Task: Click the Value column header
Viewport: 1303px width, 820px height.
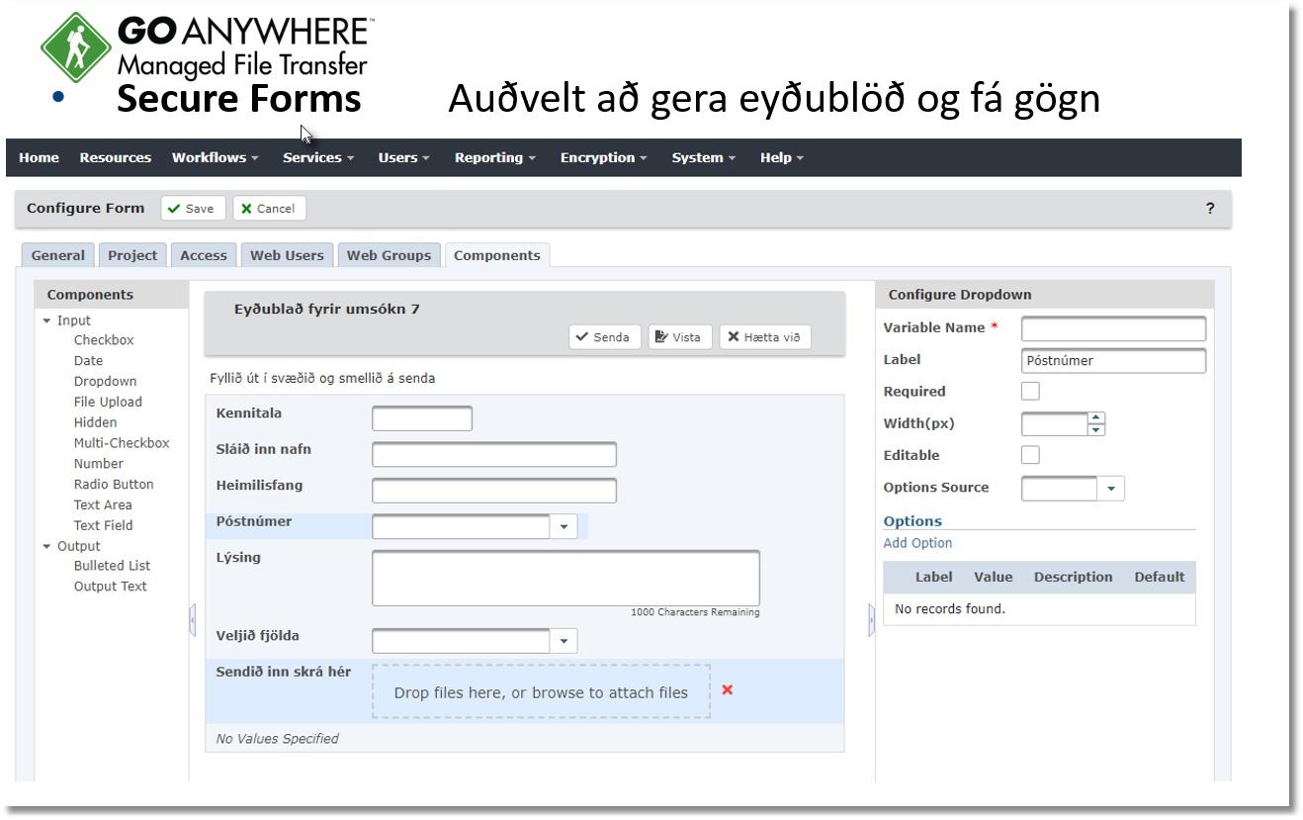Action: coord(993,577)
